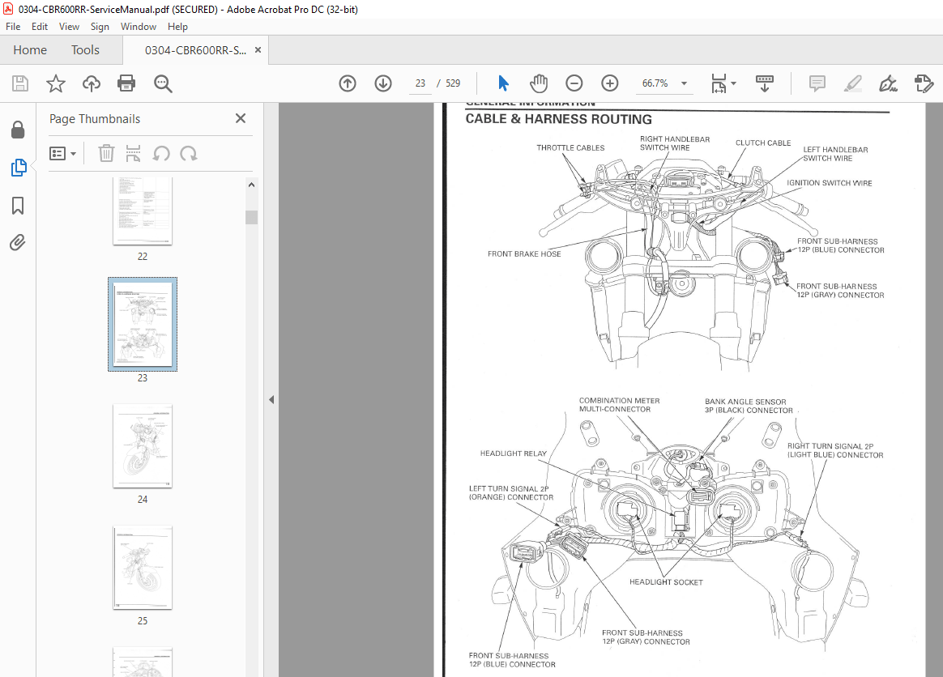Go to the Home tab
943x677 pixels.
[30, 50]
